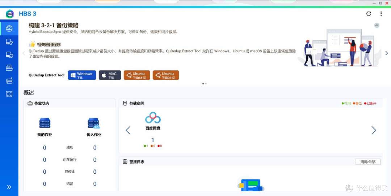The height and width of the screenshot is (196, 391).
Task: Download QuDedup Extract Tool for Windows
Action: (x=82, y=75)
